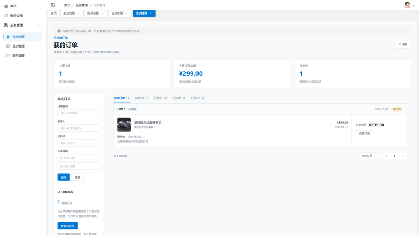Click the orange 待发货 status tag on the order
Image resolution: width=419 pixels, height=235 pixels.
[x=396, y=109]
